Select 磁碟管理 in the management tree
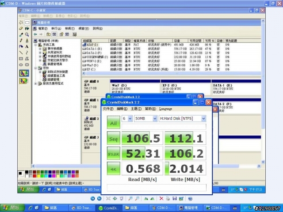This screenshot has height=212, width=283. 53,79
